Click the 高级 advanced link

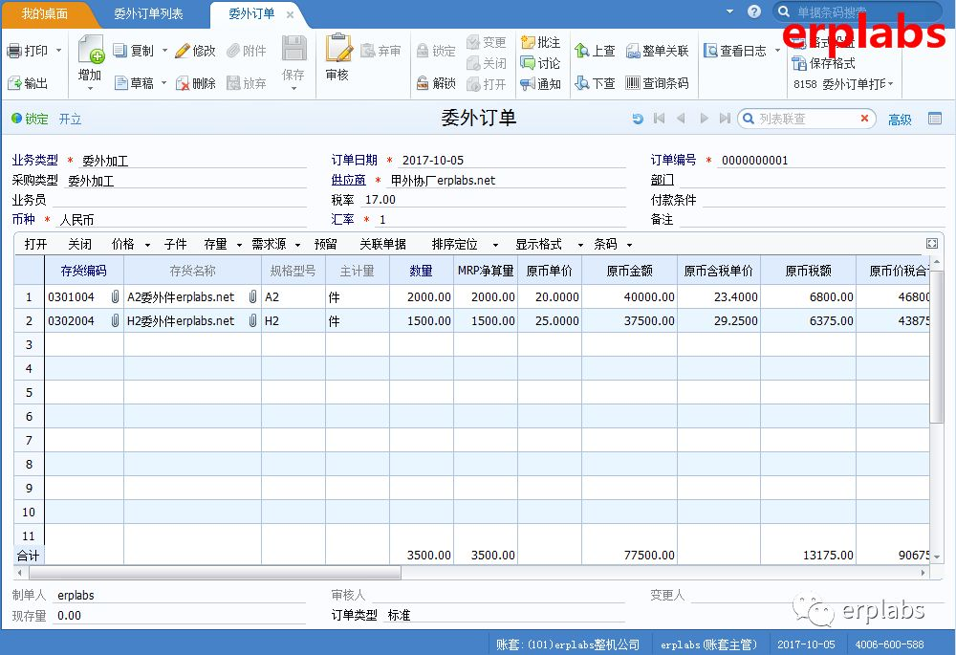(x=900, y=120)
